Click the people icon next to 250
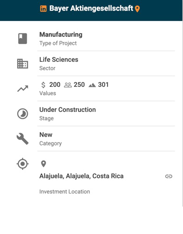 (68, 85)
